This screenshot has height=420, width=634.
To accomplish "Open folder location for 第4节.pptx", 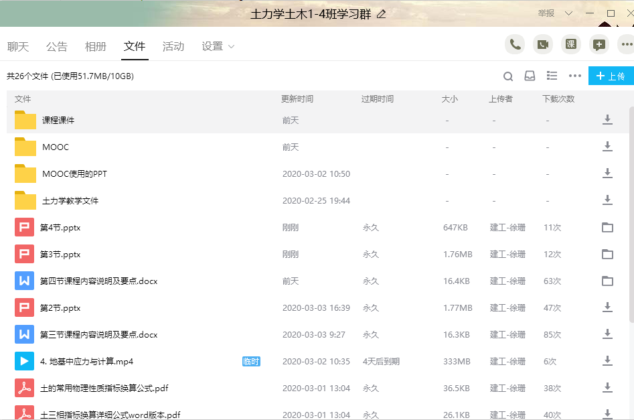I will (607, 227).
